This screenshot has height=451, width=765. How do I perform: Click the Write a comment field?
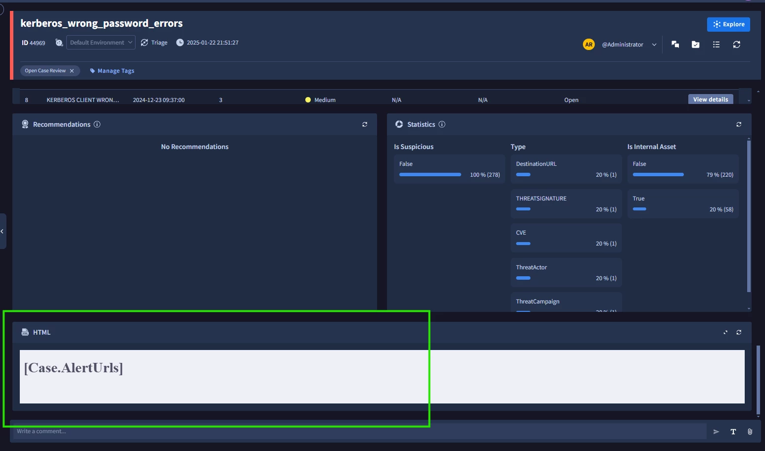(x=359, y=431)
